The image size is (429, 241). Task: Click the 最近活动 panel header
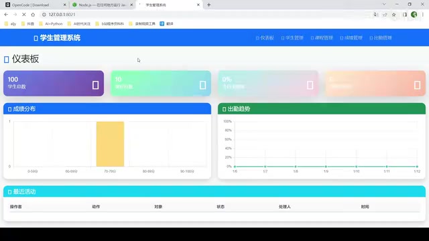[214, 191]
